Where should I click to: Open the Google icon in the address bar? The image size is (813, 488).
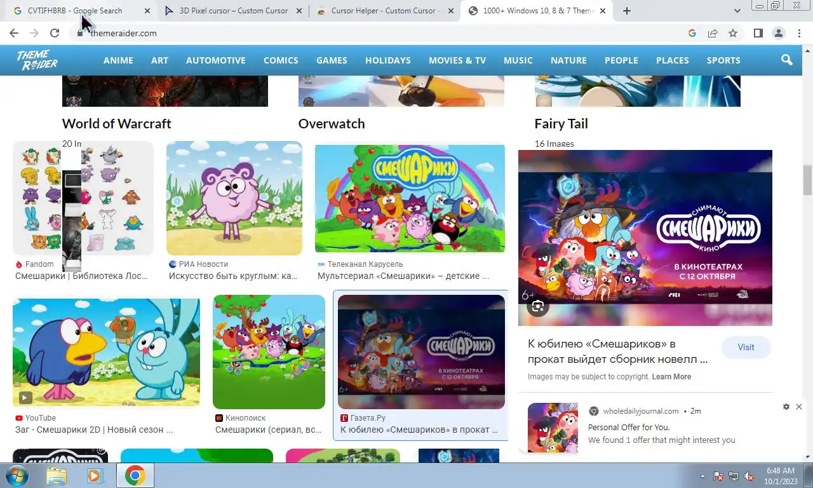(x=692, y=33)
